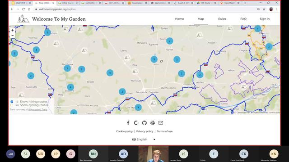Viewport: 289px width, 162px height.
Task: Open the cluster marker 4 at the map's top-right corner
Action: [x=257, y=28]
